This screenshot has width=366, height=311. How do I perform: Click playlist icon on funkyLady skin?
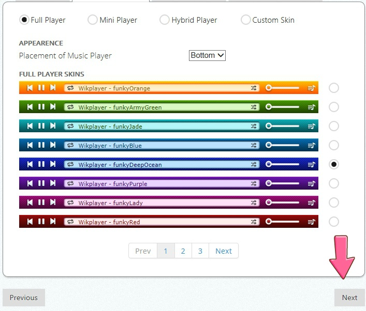pos(311,203)
